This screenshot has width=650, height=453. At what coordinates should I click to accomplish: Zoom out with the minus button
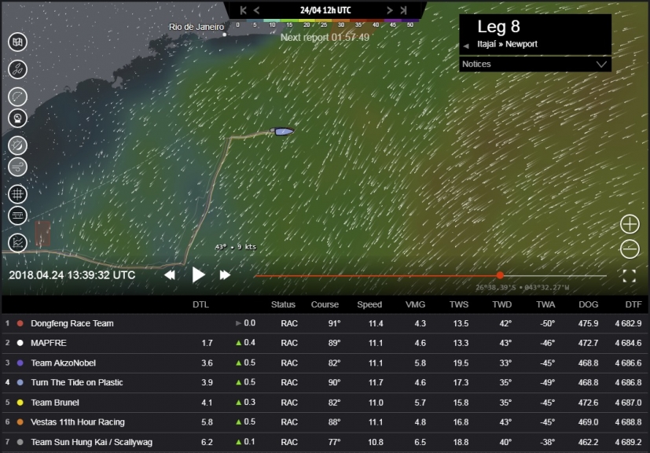(x=630, y=249)
